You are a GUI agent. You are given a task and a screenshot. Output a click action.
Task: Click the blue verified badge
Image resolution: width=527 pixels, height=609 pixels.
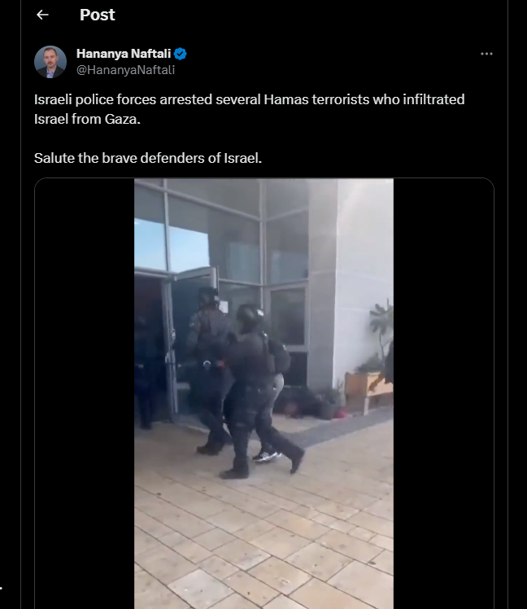180,54
